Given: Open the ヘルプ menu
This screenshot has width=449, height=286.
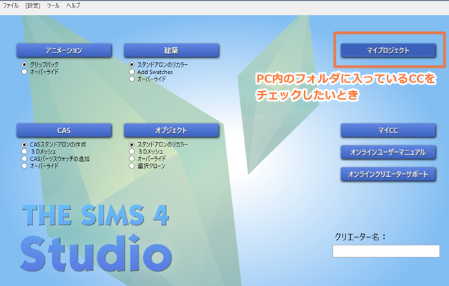Looking at the screenshot, I should tap(73, 6).
